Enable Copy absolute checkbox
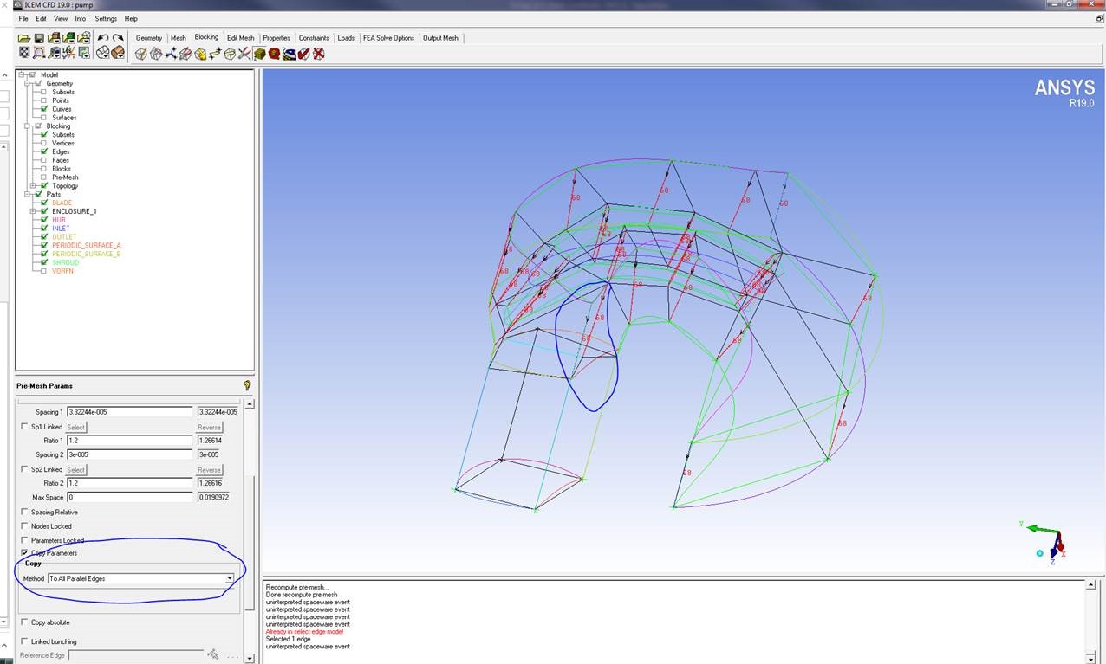The height and width of the screenshot is (664, 1106). [24, 622]
